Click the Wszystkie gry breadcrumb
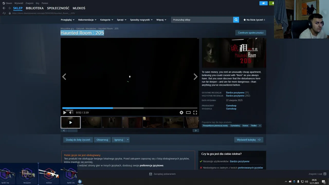 tap(67, 29)
